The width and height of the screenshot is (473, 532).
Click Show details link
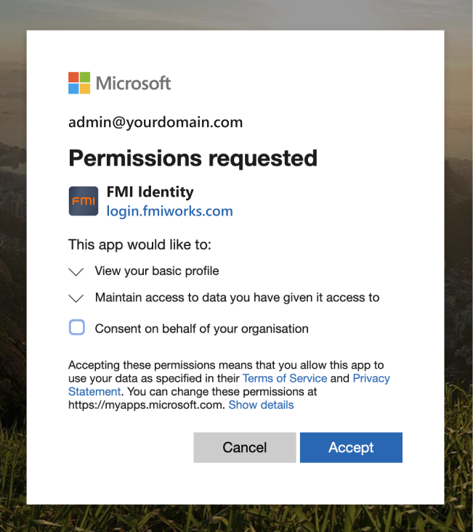(x=261, y=404)
